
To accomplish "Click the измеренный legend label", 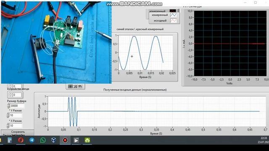I will click(x=160, y=15).
